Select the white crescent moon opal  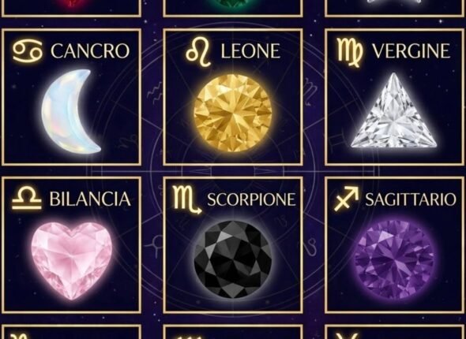pos(70,111)
